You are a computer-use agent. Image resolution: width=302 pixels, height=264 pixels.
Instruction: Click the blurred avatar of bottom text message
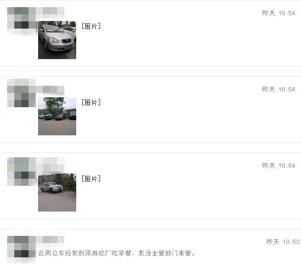point(21,250)
